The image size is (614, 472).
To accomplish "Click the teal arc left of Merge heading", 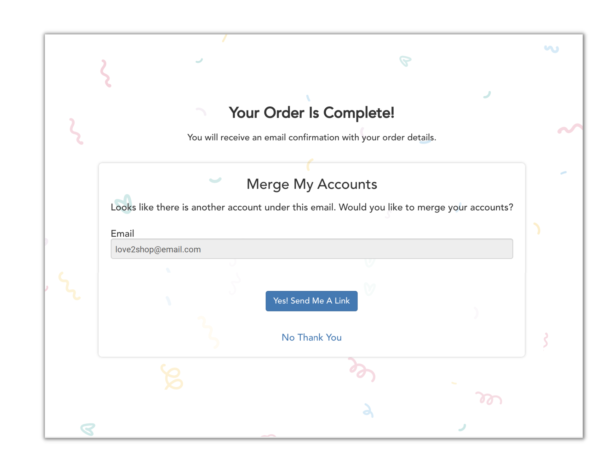I will pos(215,180).
